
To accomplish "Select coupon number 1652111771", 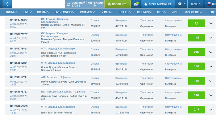I will 19,77.
